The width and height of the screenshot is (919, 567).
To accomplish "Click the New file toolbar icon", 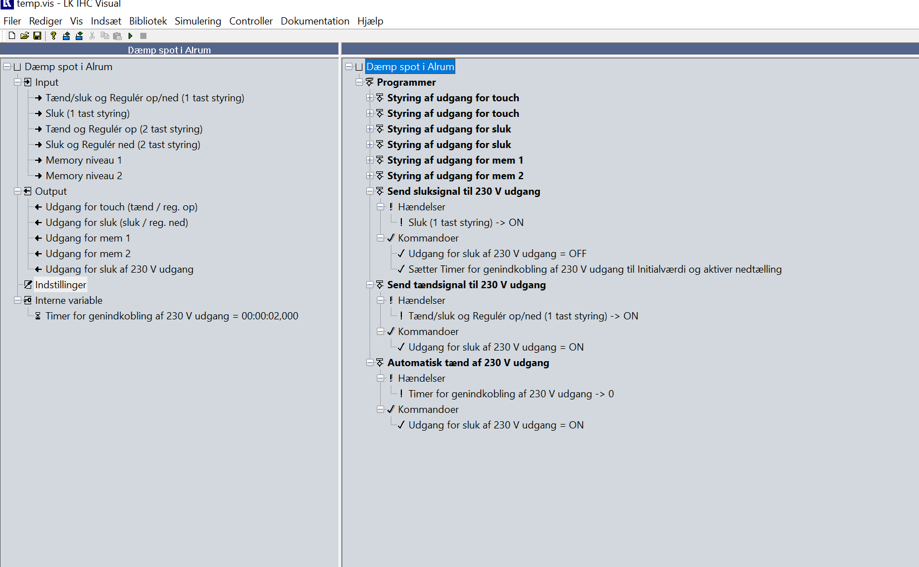I will pyautogui.click(x=12, y=36).
